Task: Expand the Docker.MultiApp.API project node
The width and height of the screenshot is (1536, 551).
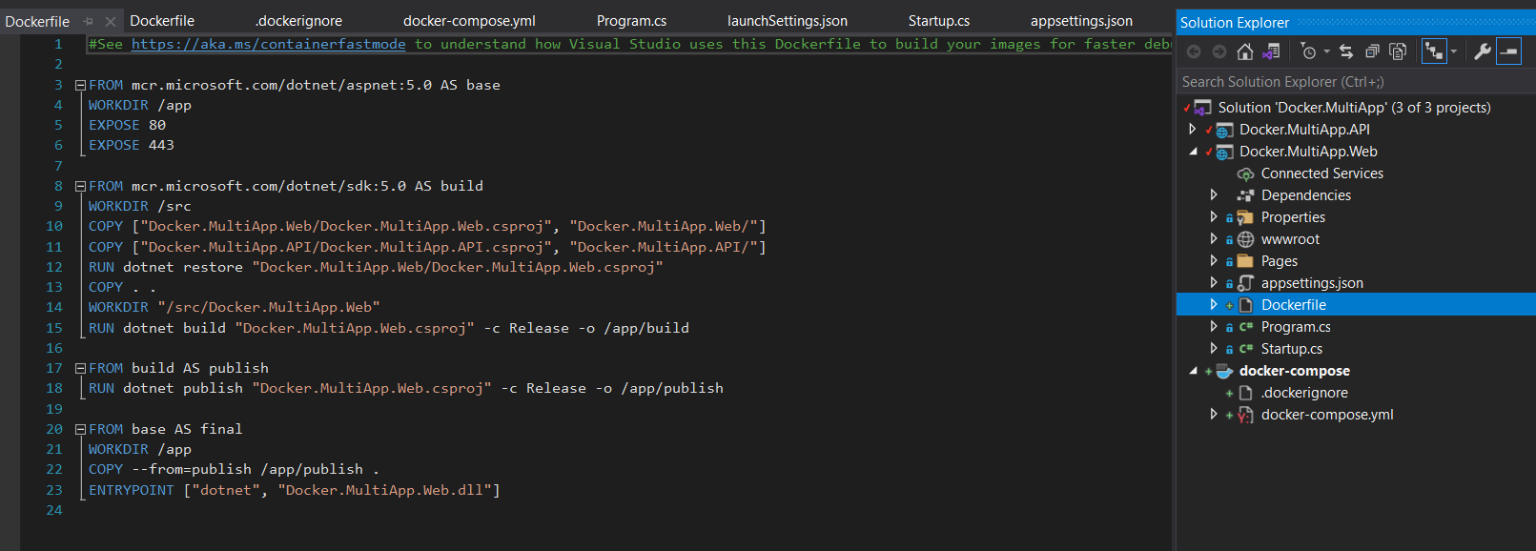Action: (x=1192, y=129)
